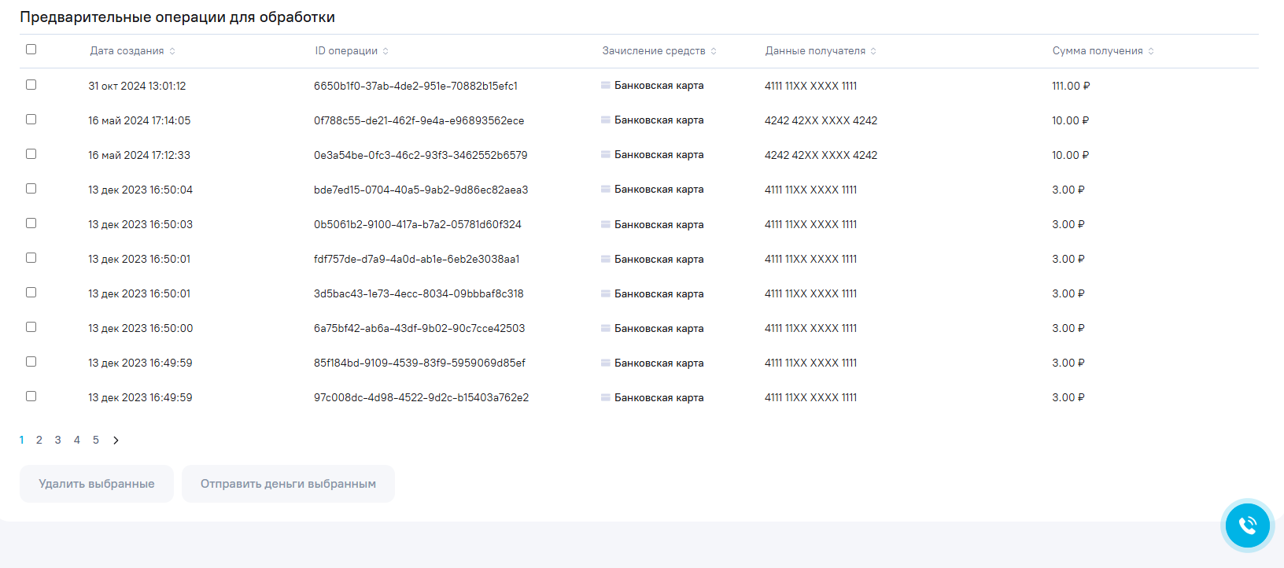Screen dimensions: 1284x568
Task: Open page 2 of the operations list
Action: tap(39, 441)
